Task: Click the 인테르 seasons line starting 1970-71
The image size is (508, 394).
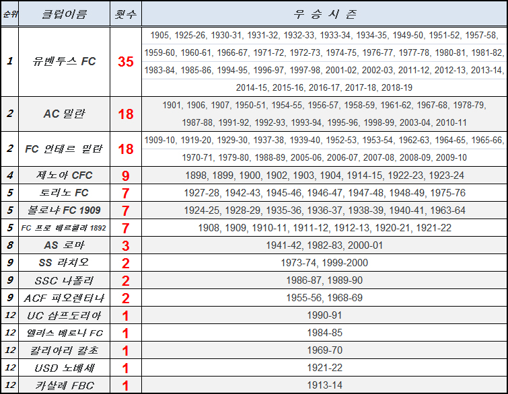Action: tap(324, 157)
